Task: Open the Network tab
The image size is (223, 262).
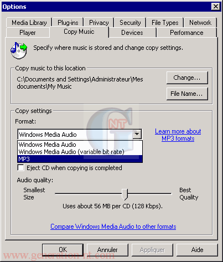Action: point(200,23)
